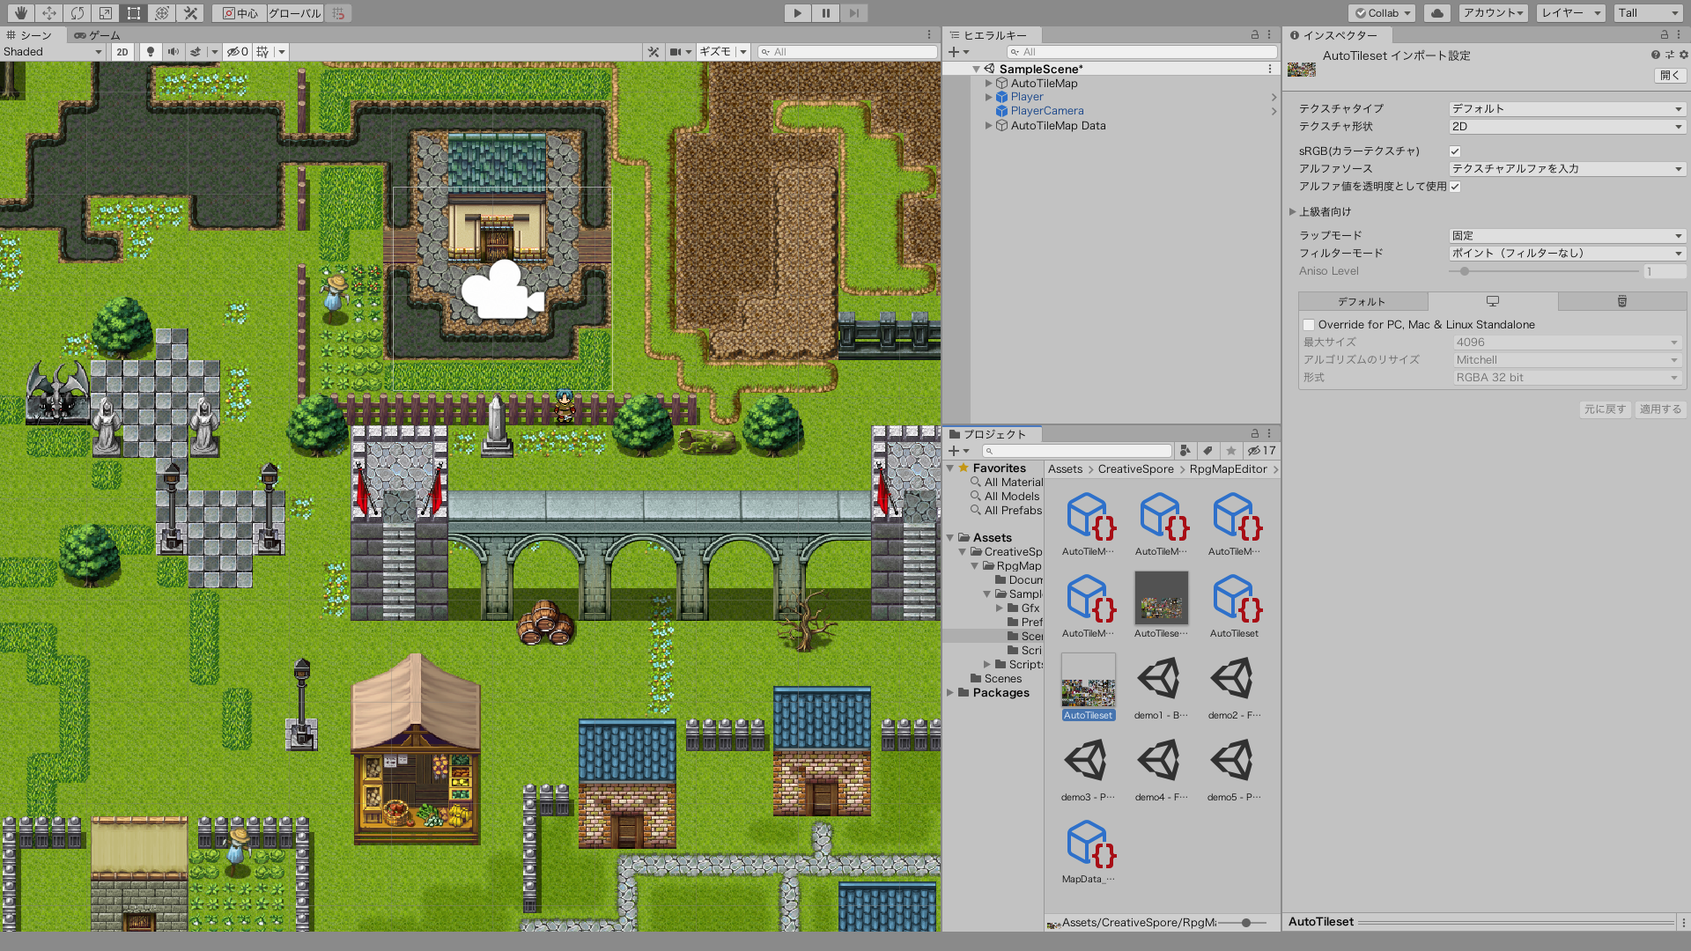Viewport: 1691px width, 951px height.
Task: Select the combined Transform tool
Action: (161, 13)
